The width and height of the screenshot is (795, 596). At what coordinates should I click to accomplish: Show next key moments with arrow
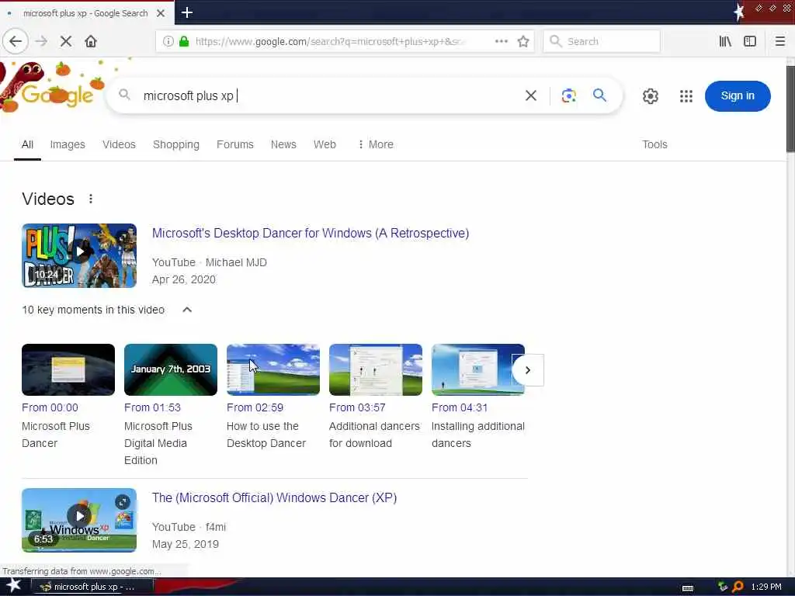tap(528, 370)
